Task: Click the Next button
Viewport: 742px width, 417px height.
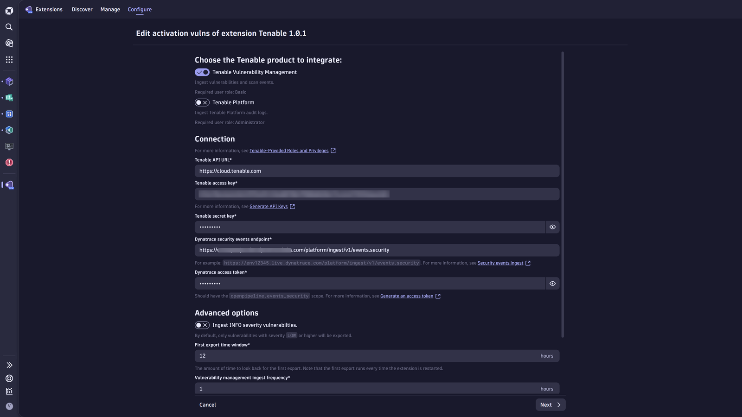Action: tap(550, 405)
